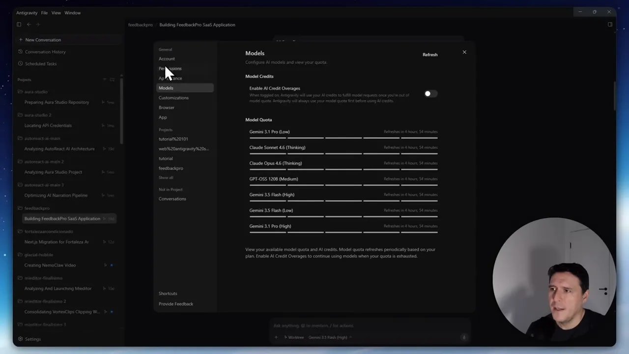629x354 pixels.
Task: Open Analyzing Aura Studio Project conversation
Action: click(53, 172)
